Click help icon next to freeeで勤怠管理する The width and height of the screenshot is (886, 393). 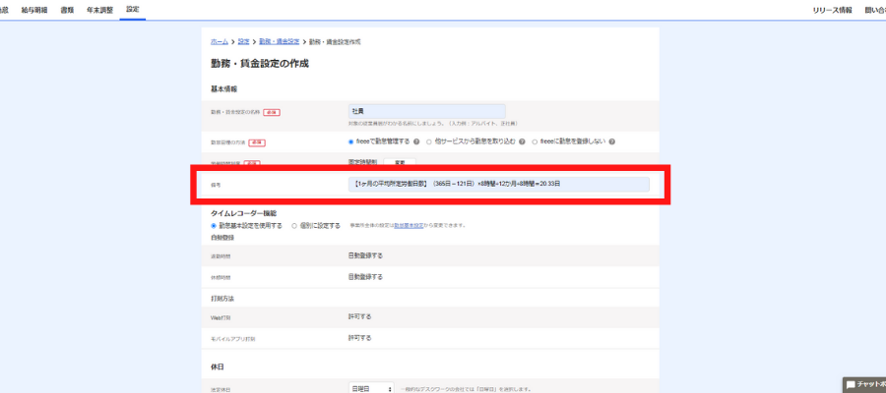(x=415, y=141)
